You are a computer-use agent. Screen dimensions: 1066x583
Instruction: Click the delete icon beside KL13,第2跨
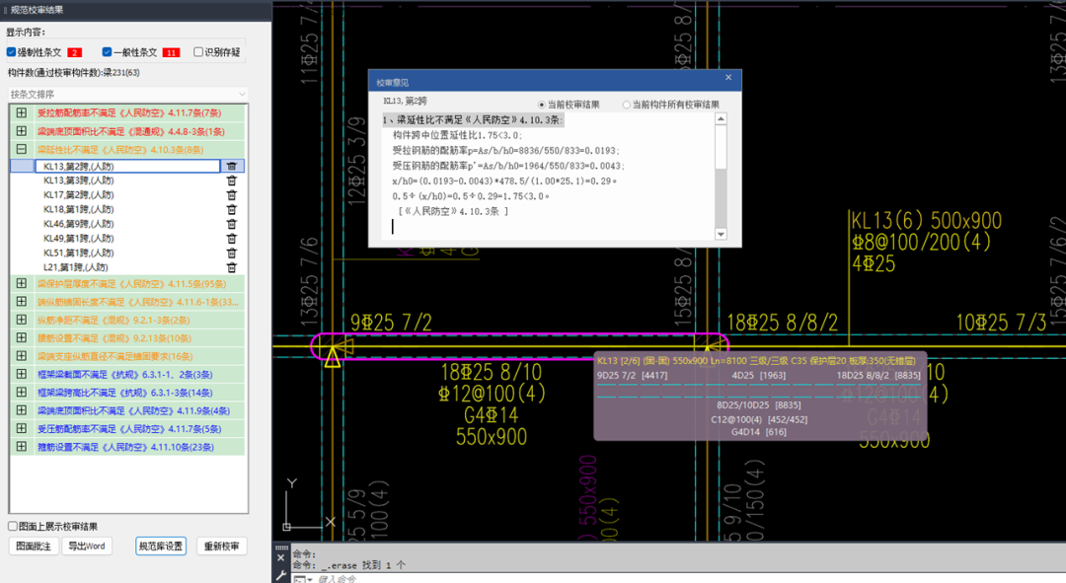231,166
